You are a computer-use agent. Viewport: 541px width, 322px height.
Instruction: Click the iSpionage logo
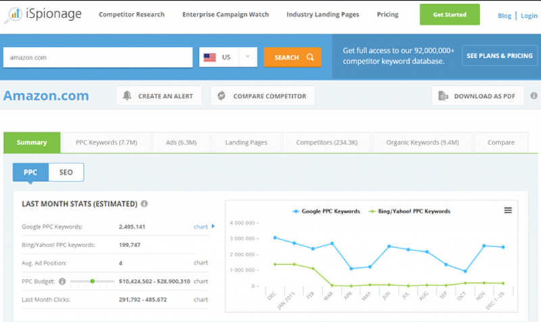click(x=43, y=14)
